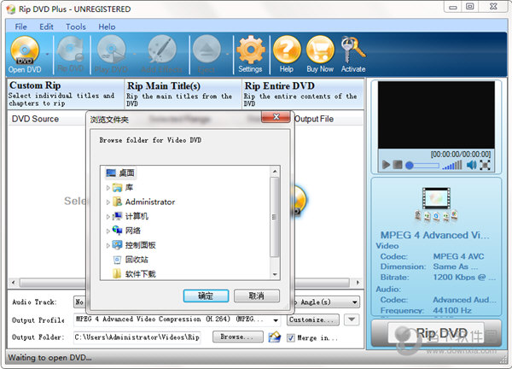512x369 pixels.
Task: Switch to the Rip Main Title(s) tab
Action: click(183, 94)
